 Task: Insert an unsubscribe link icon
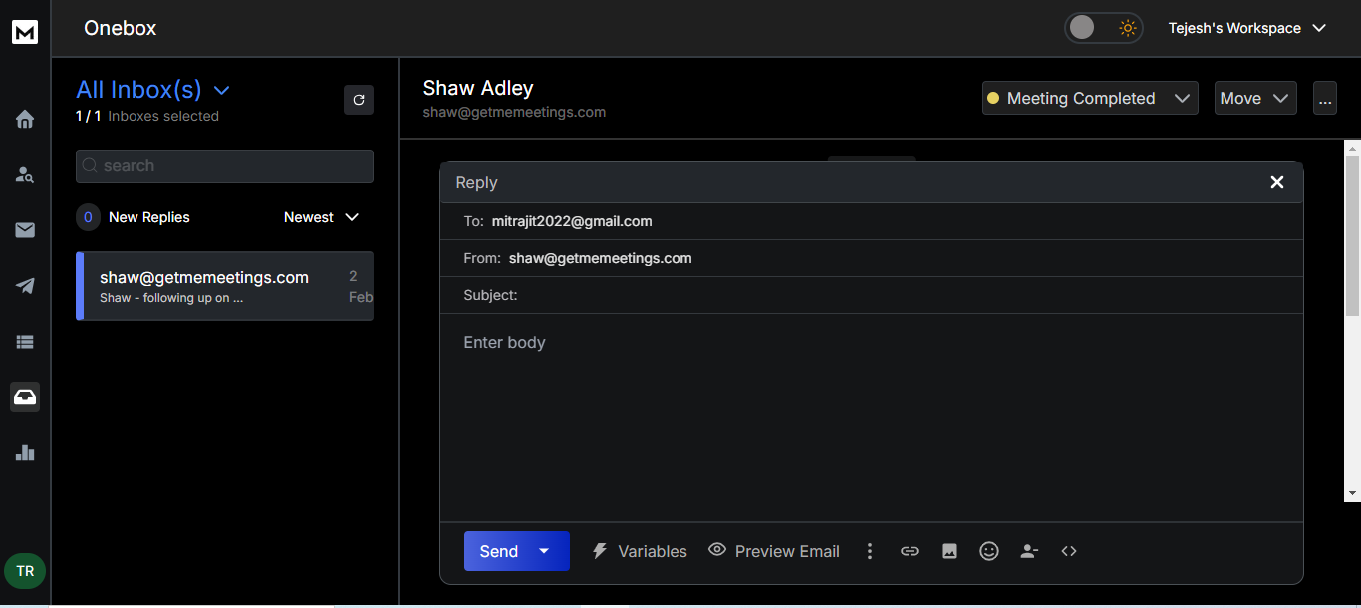click(x=1028, y=550)
